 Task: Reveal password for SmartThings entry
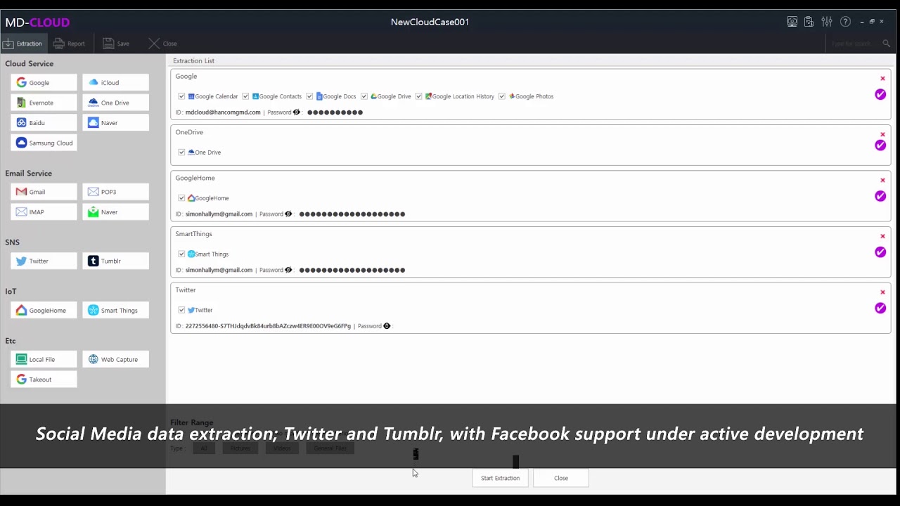pos(288,270)
